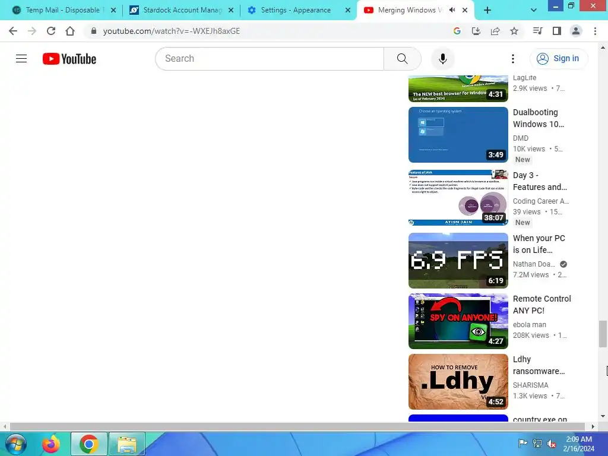
Task: Open the Day 3 Features video thumbnail
Action: point(458,198)
